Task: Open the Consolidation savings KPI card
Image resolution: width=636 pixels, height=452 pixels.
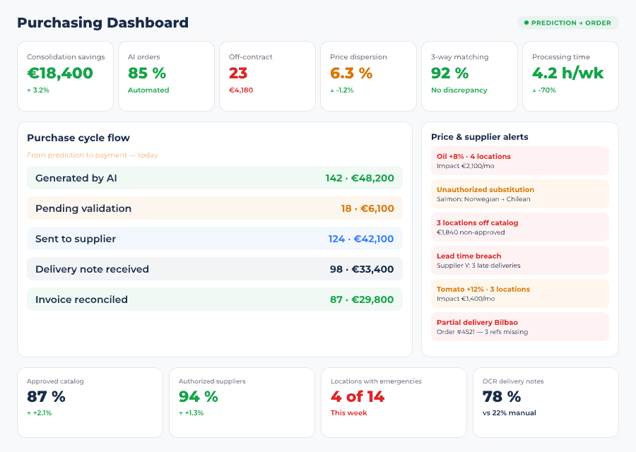Action: pyautogui.click(x=65, y=76)
